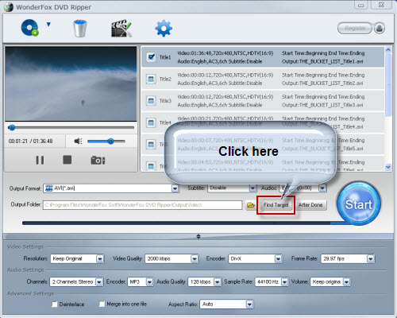Click the title list scroll up arrow
The width and height of the screenshot is (397, 318).
click(x=388, y=49)
